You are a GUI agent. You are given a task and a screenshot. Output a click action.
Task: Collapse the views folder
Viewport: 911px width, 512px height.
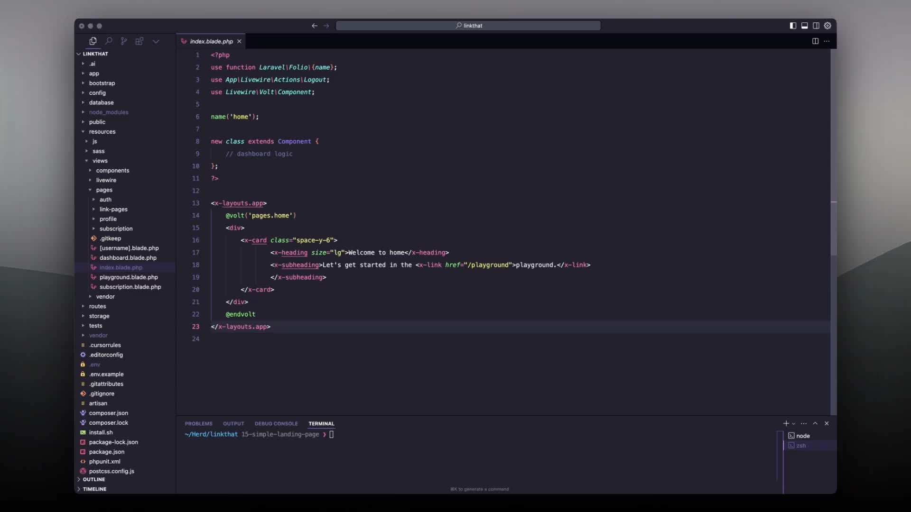(x=100, y=161)
